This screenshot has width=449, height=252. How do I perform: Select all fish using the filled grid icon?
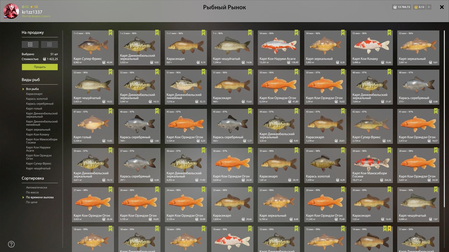click(30, 44)
